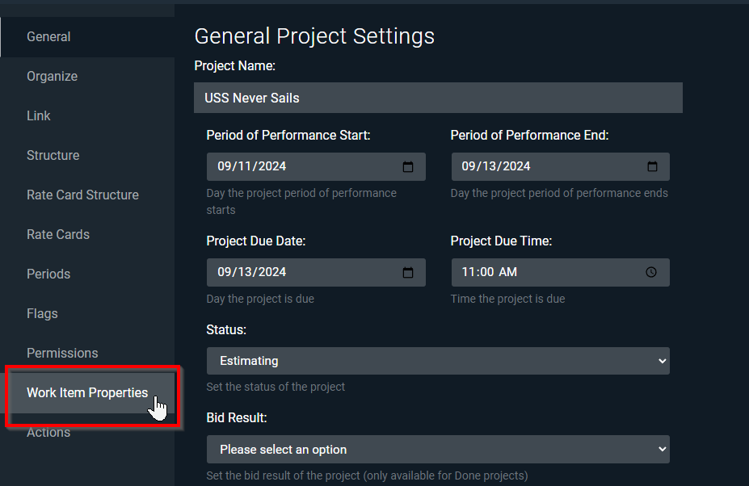Image resolution: width=749 pixels, height=486 pixels.
Task: Open Rate Card Structure settings
Action: [82, 195]
